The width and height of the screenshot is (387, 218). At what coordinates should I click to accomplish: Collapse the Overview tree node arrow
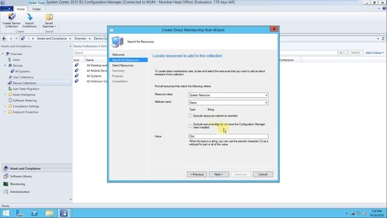click(x=3, y=54)
